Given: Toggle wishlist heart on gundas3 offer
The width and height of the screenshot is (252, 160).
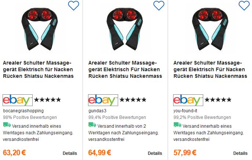Looking at the screenshot, I should click(159, 6).
